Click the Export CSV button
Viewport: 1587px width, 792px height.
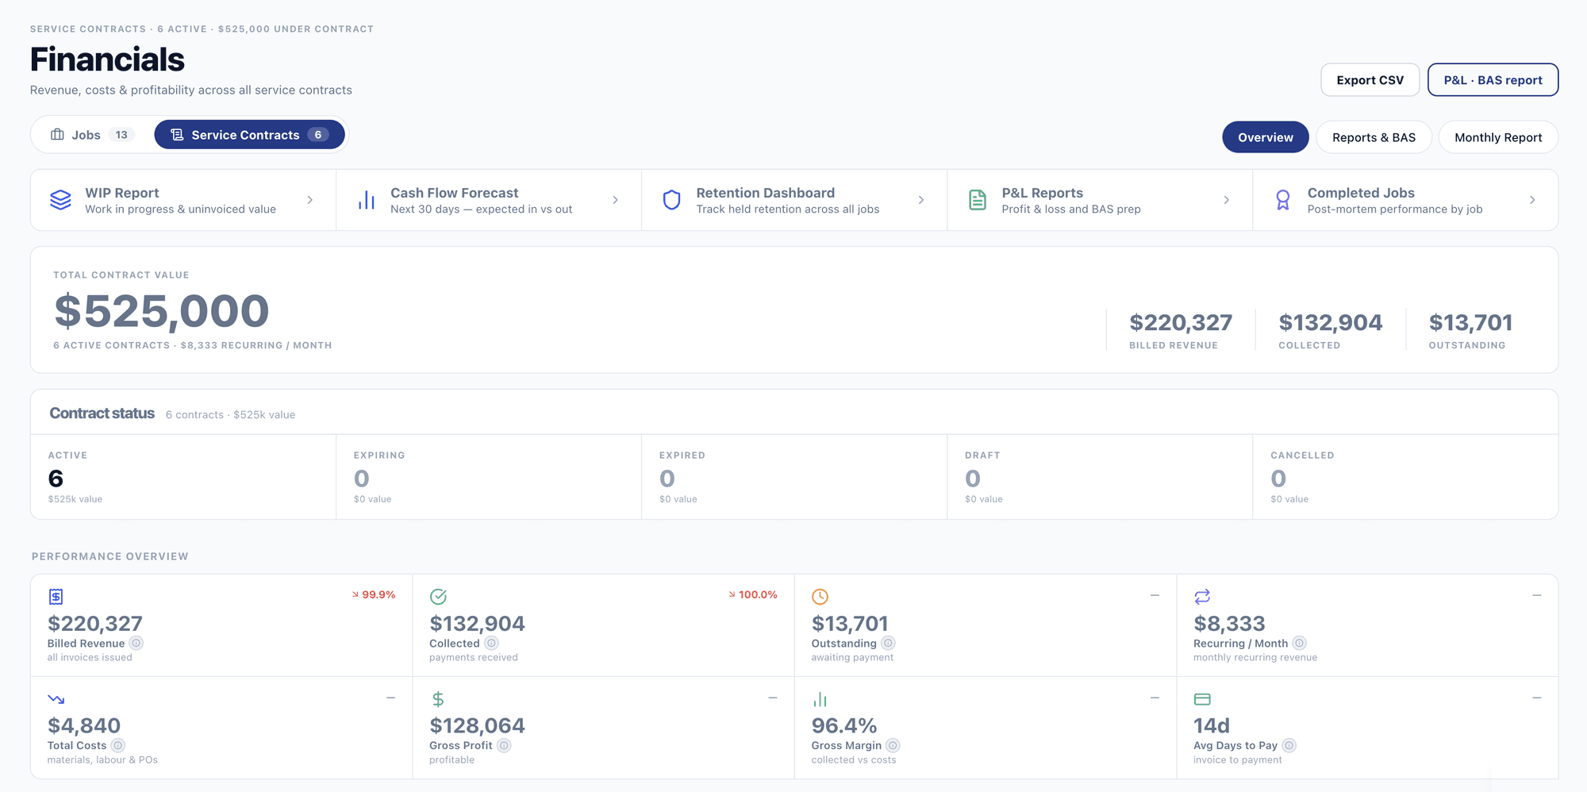[x=1370, y=80]
